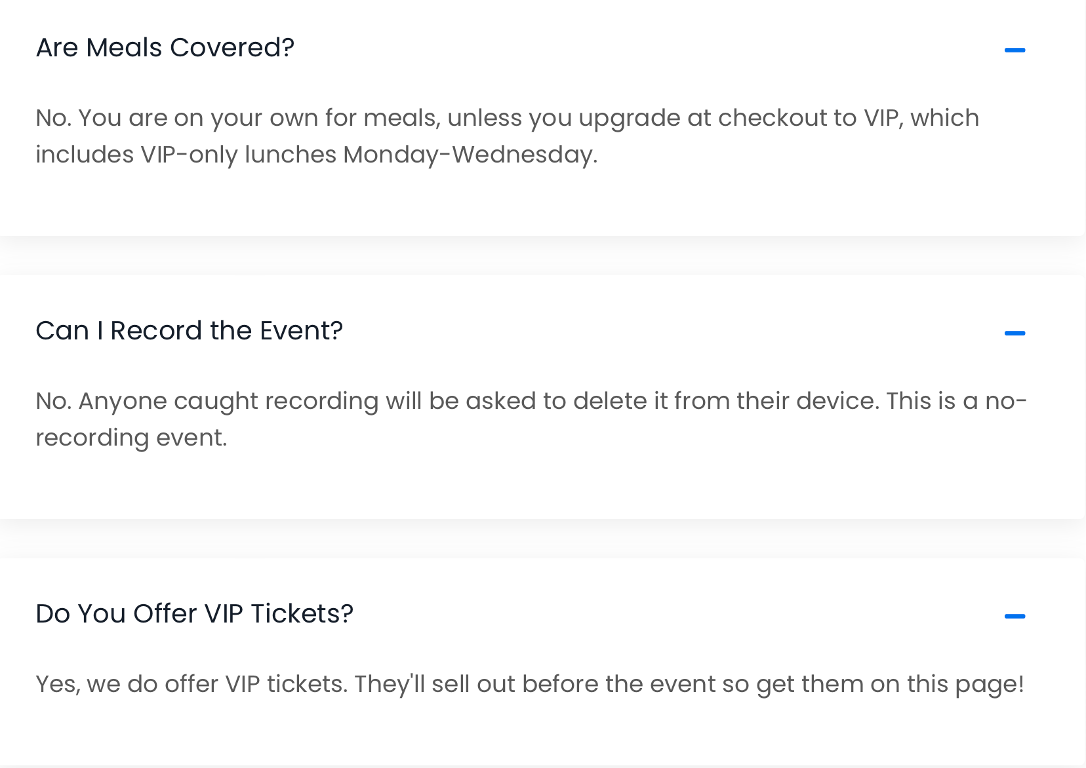
Task: Click the "Monday-Wednesday" text
Action: [x=470, y=155]
